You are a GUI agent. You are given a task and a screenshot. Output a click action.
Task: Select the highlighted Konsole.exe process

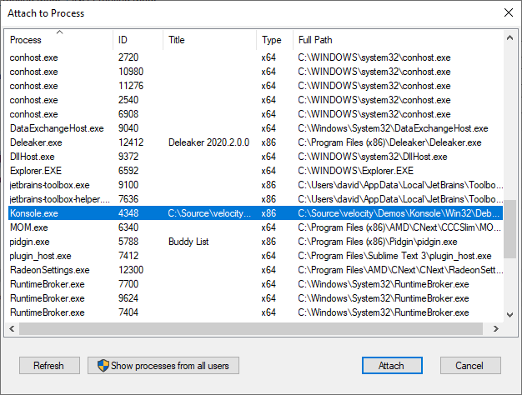[255, 213]
